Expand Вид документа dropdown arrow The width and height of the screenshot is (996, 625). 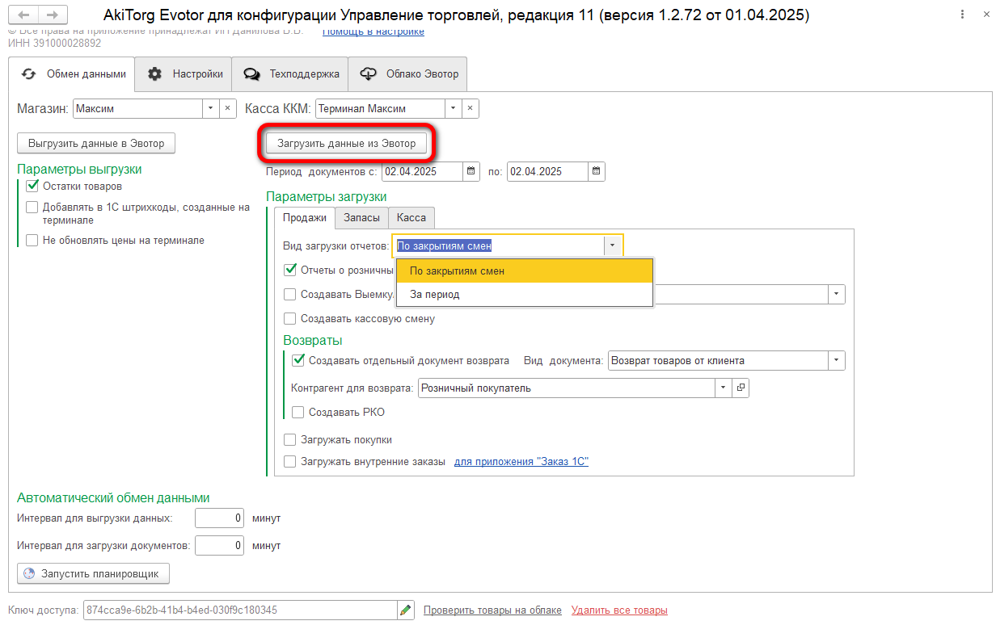(x=837, y=360)
